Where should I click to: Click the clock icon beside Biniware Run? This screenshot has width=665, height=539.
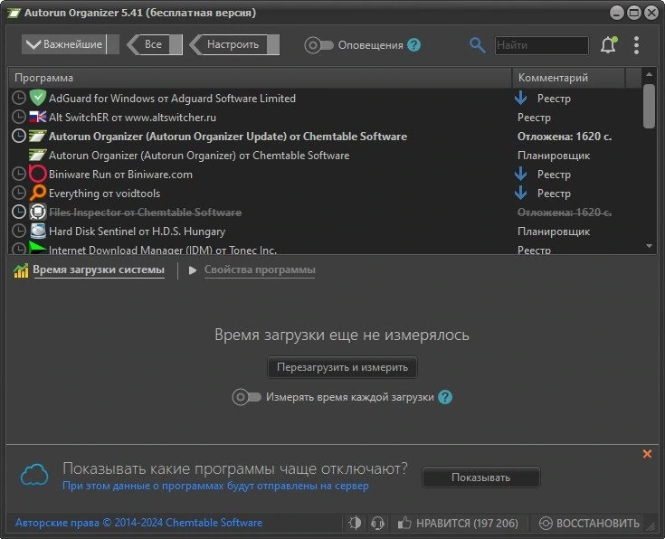(19, 174)
